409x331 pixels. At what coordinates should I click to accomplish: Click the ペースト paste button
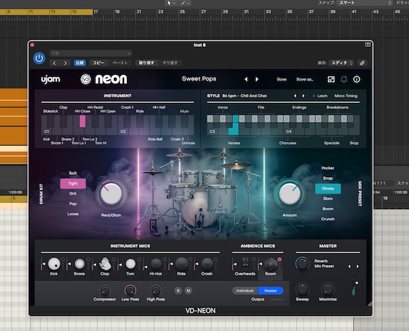[120, 63]
